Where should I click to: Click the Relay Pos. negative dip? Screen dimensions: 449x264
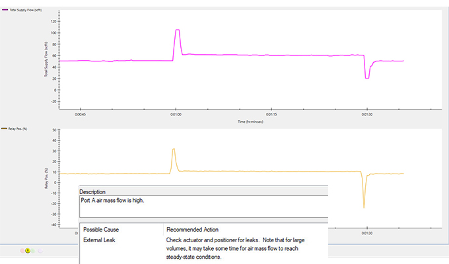364,207
